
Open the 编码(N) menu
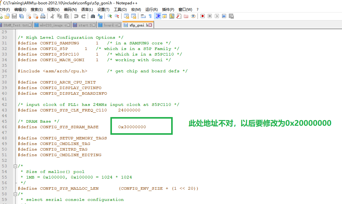[70, 10]
